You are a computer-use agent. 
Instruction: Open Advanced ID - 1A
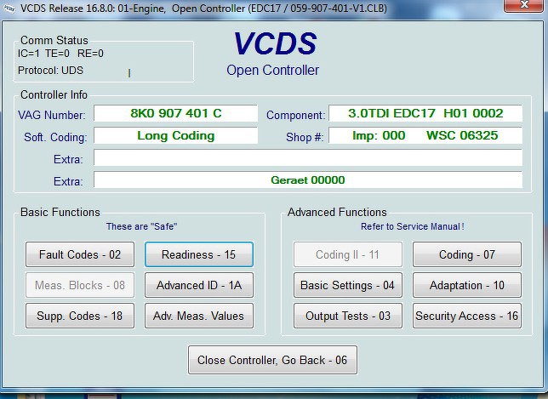[199, 285]
